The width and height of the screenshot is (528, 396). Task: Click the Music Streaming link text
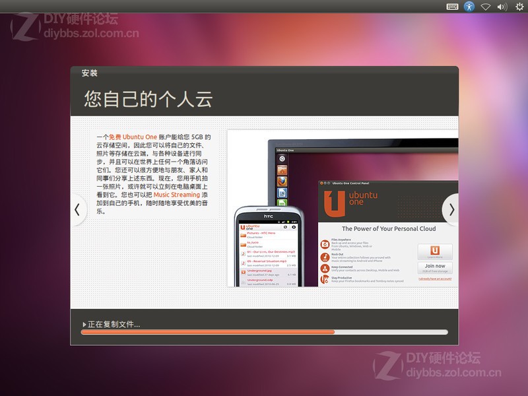[x=177, y=195]
